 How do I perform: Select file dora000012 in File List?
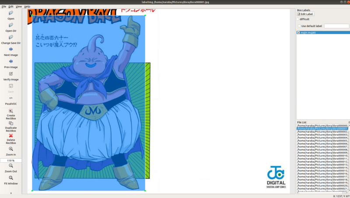tap(322, 162)
